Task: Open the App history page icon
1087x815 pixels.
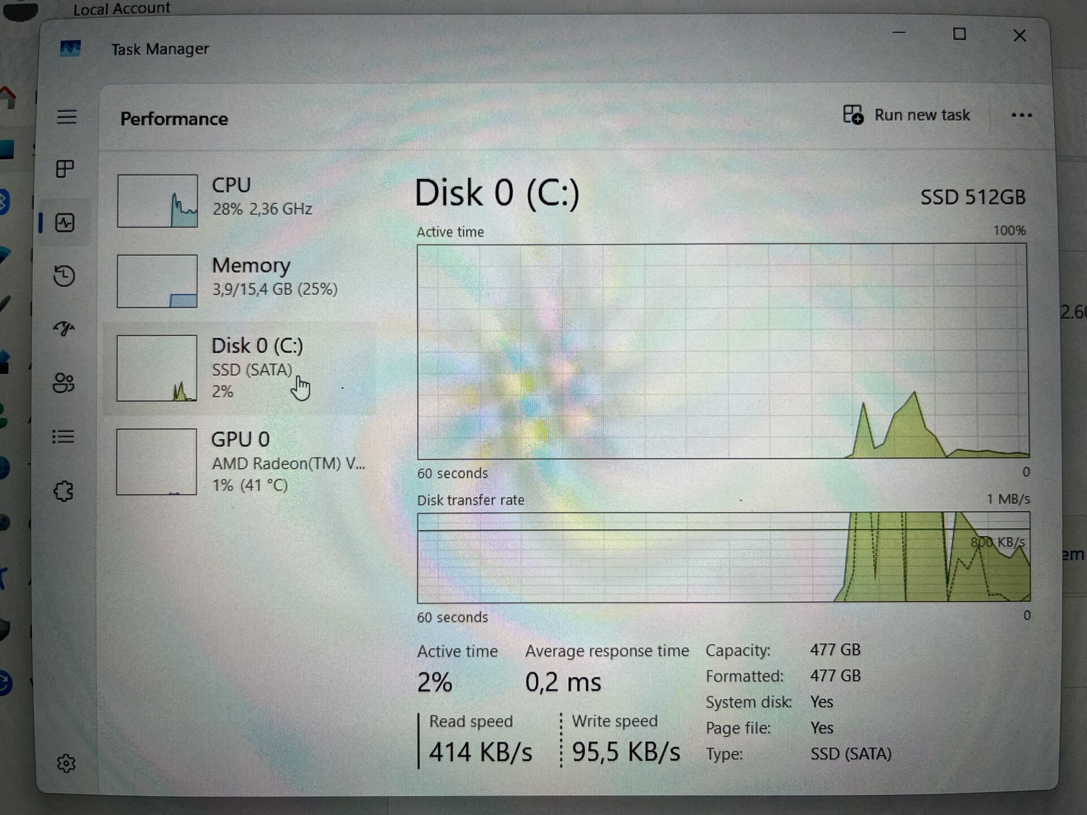Action: pyautogui.click(x=65, y=276)
